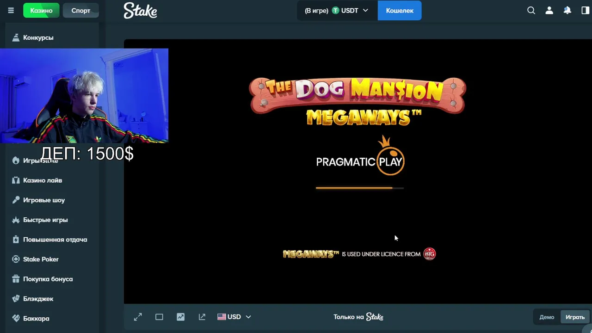Click the Блэкджек cards icon
Viewport: 592px width, 333px height.
pos(16,299)
